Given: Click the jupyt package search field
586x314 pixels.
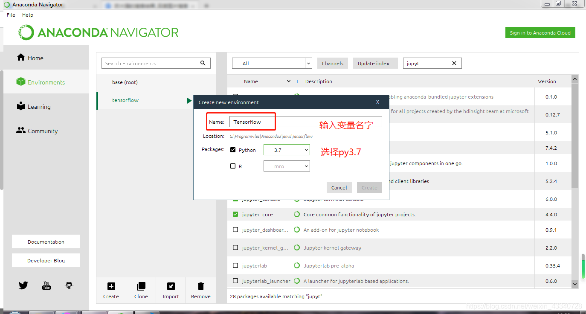Looking at the screenshot, I should 432,63.
